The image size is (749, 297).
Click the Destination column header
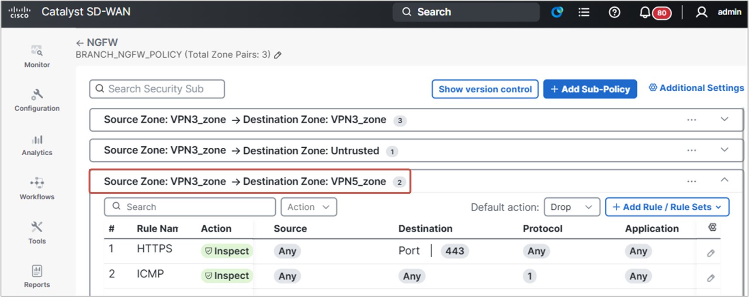click(425, 229)
